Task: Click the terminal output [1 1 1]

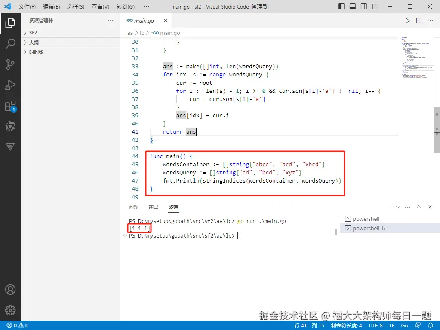Action: 139,228
